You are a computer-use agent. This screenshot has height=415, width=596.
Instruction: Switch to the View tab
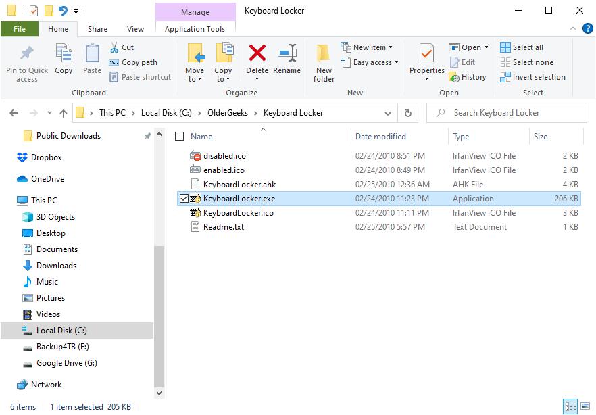coord(135,29)
